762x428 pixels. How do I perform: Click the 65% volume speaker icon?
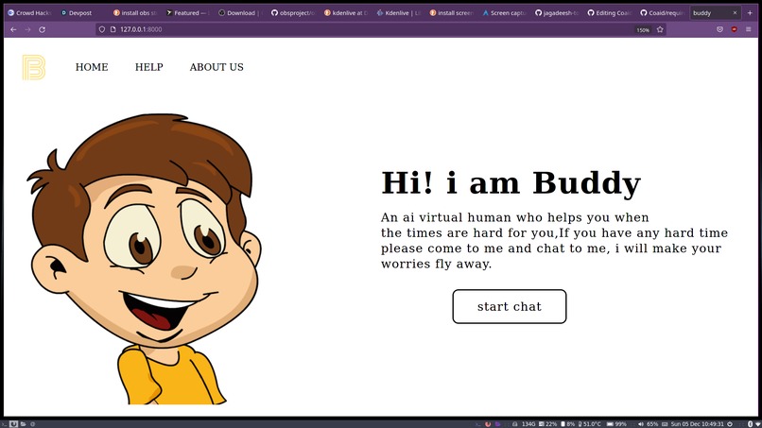click(640, 424)
